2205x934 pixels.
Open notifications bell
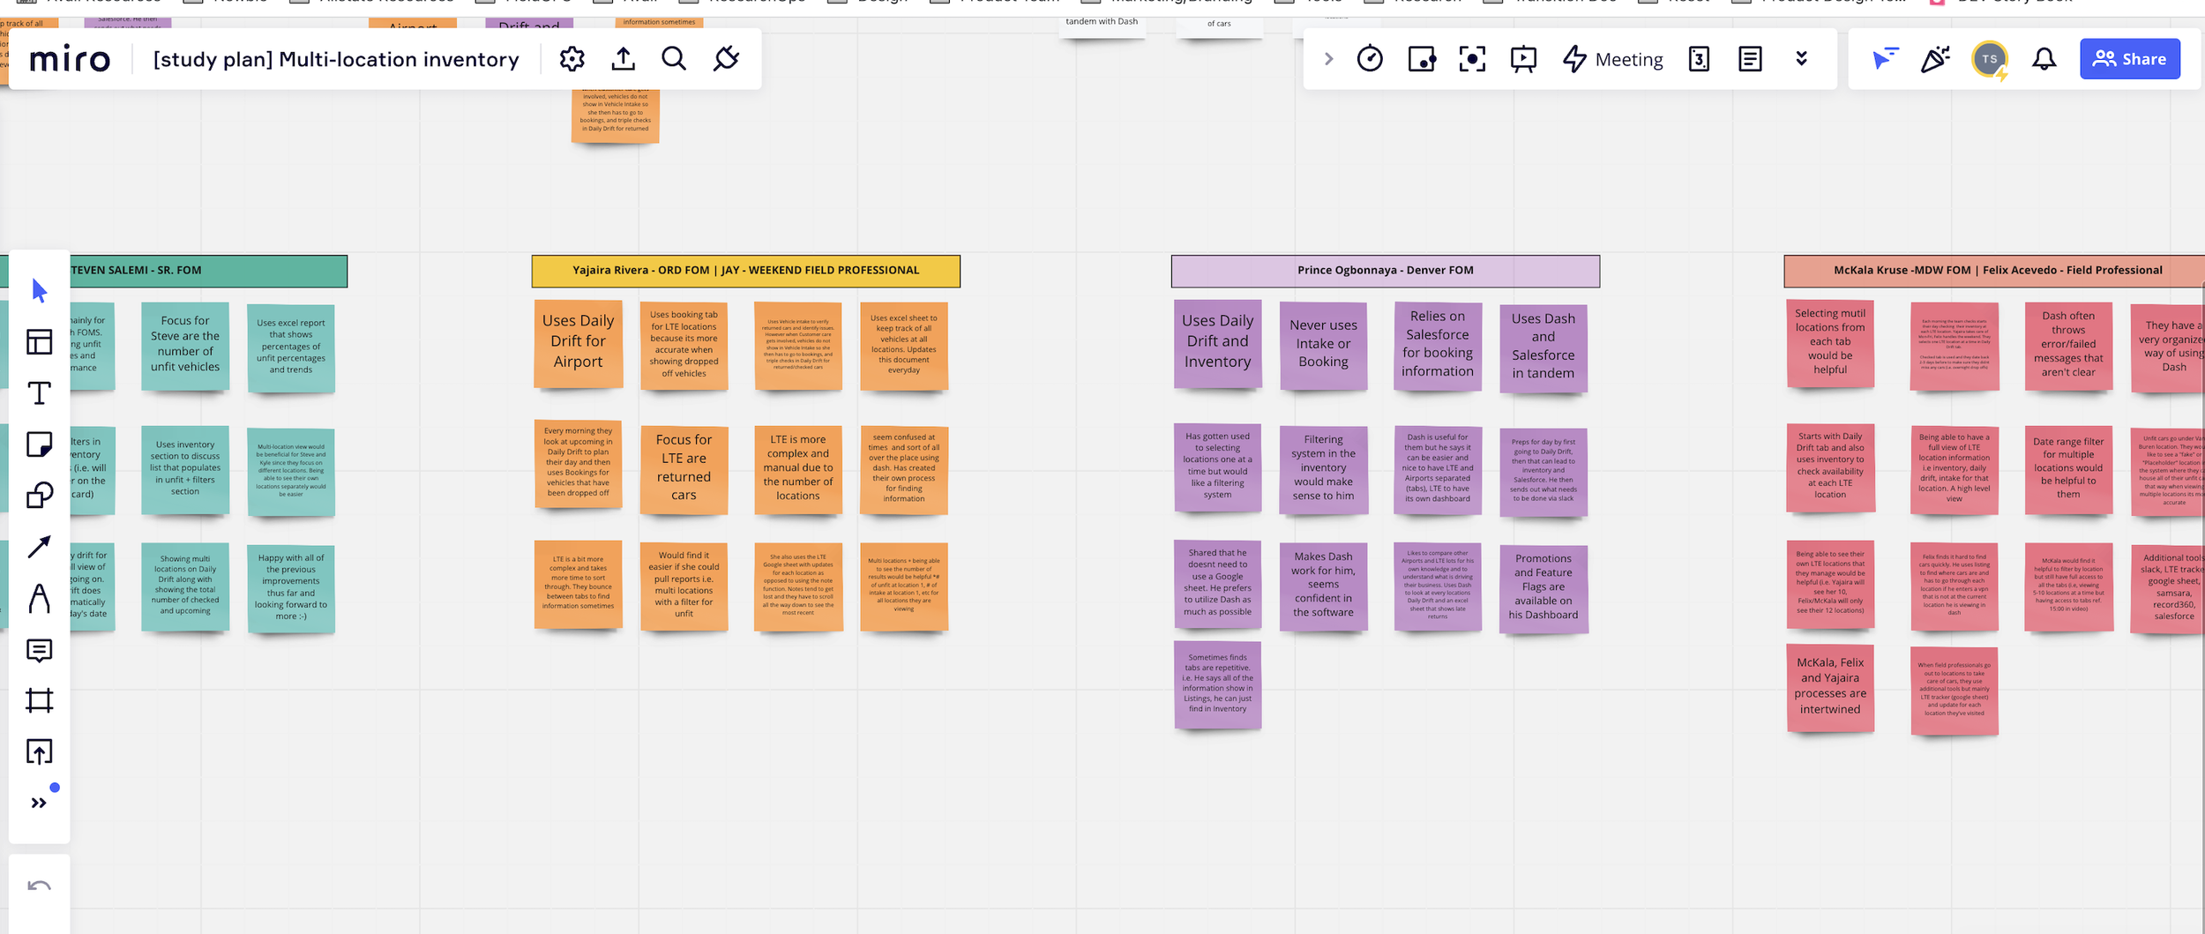[x=2044, y=59]
